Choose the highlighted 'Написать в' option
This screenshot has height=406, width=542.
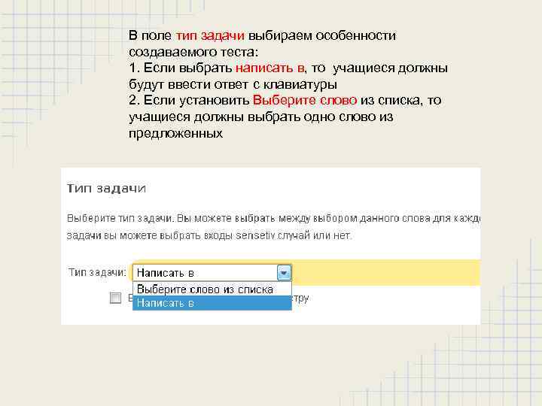click(x=212, y=303)
